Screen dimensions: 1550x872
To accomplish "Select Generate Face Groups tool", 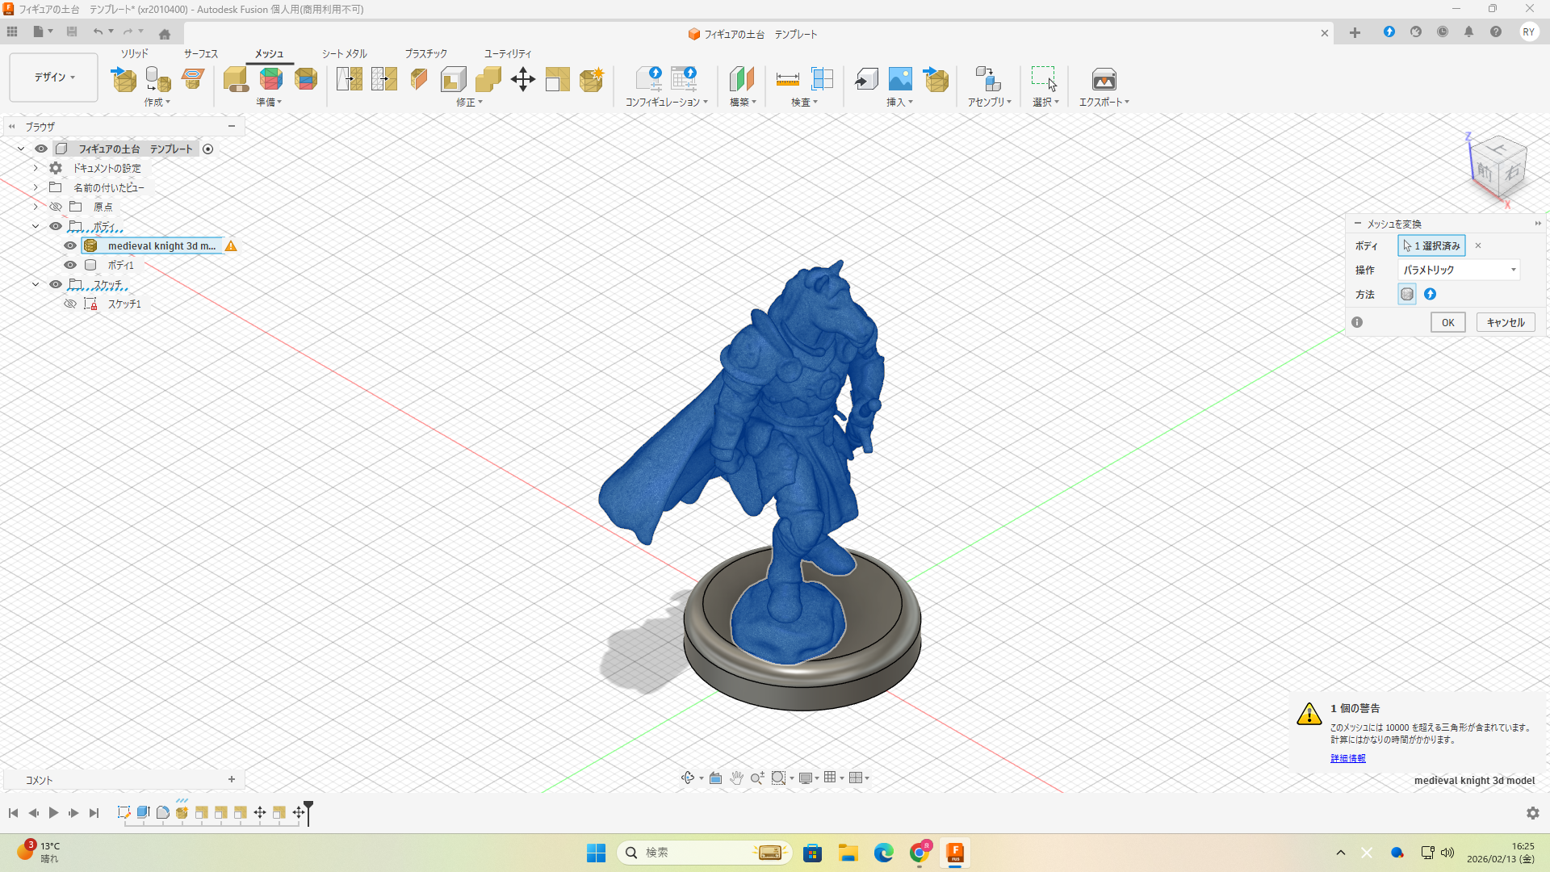I will [x=270, y=79].
